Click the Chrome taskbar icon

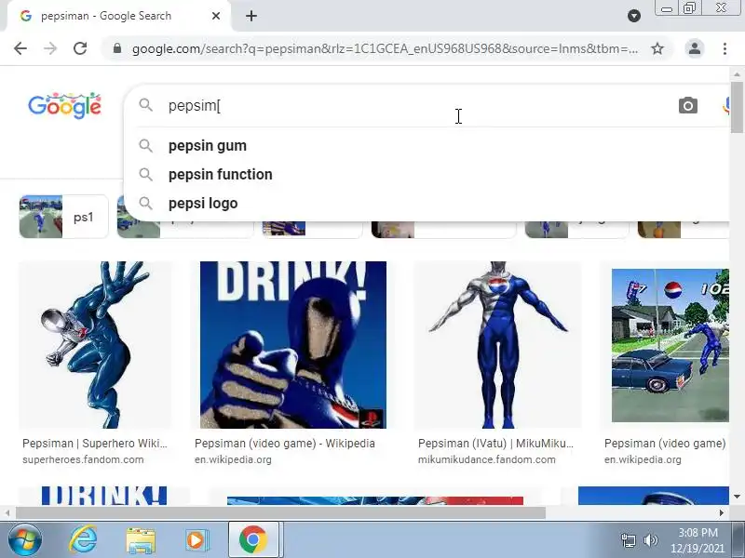click(x=252, y=539)
